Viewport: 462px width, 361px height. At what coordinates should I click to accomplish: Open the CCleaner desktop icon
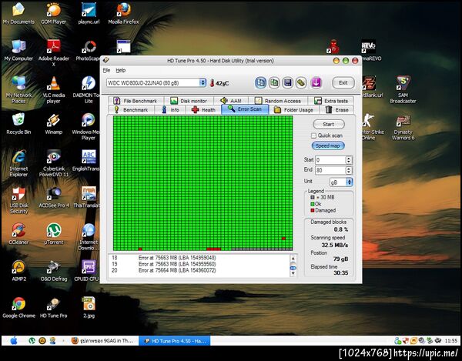click(18, 234)
